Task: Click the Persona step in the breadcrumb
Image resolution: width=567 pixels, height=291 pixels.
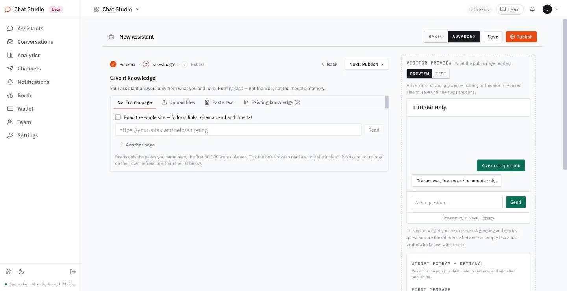Action: tap(123, 64)
